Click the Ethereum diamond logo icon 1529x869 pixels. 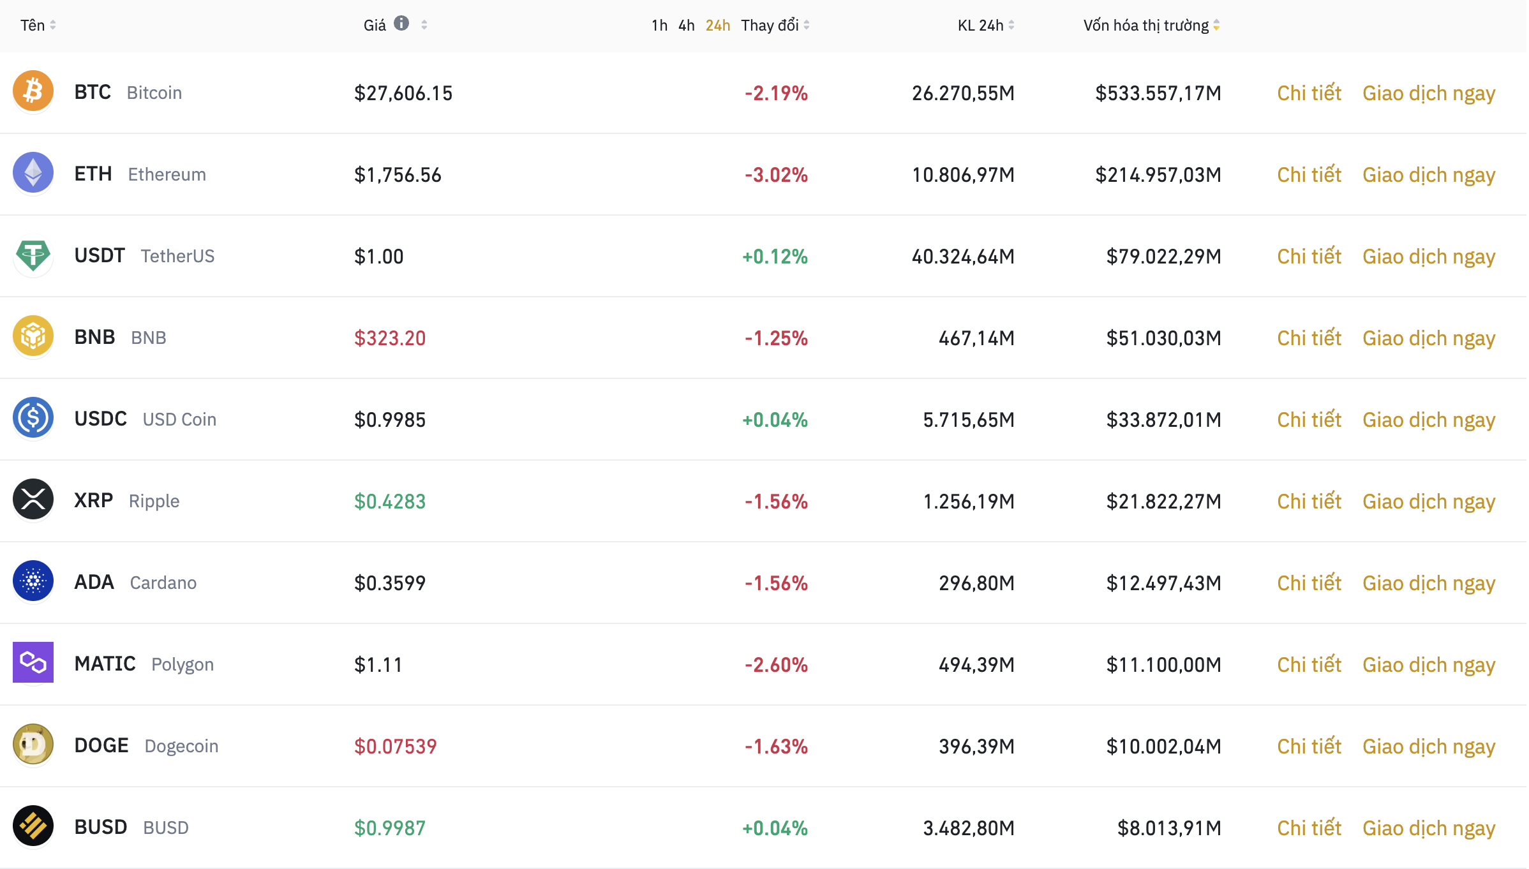(33, 172)
